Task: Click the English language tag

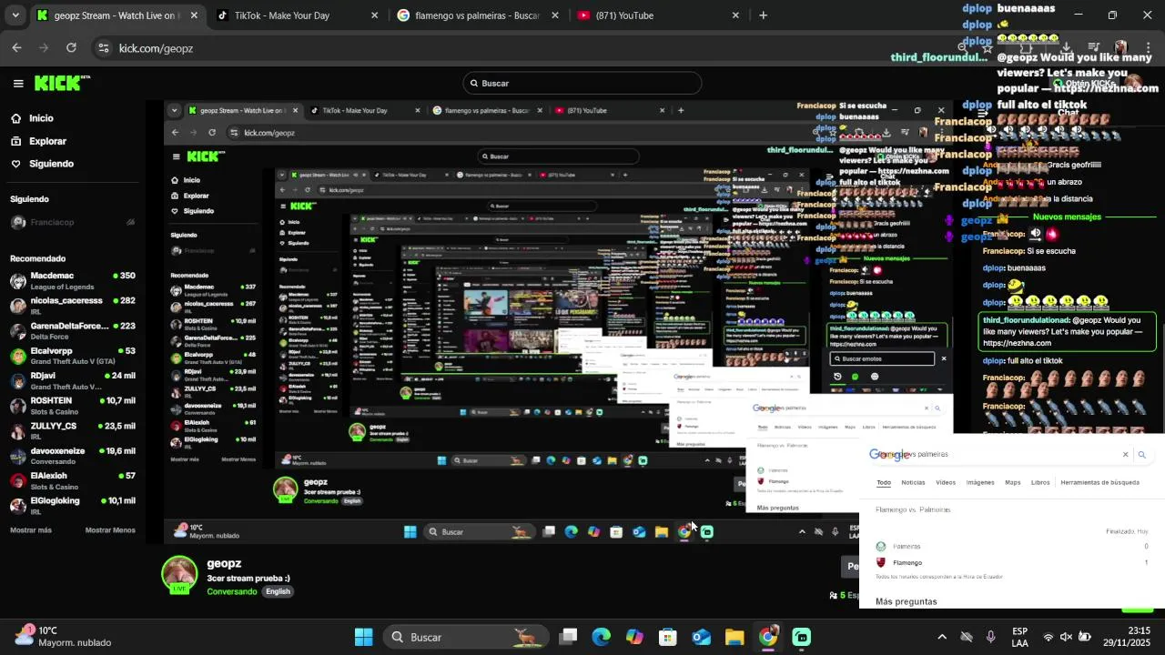Action: [x=278, y=591]
